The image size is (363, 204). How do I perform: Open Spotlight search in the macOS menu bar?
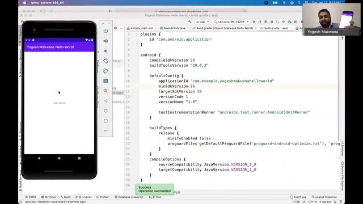tap(299, 2)
